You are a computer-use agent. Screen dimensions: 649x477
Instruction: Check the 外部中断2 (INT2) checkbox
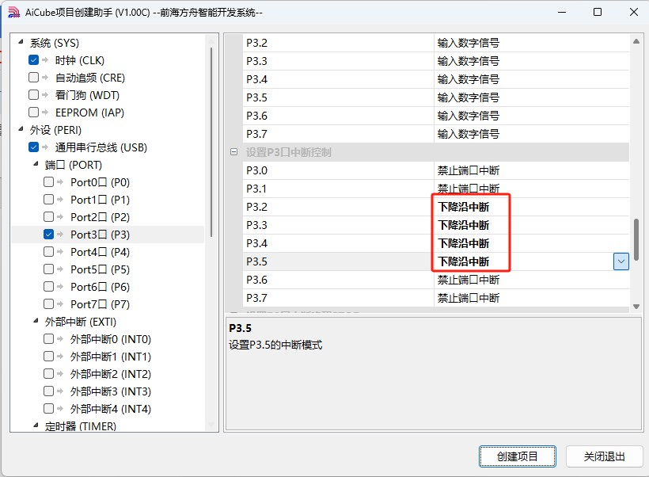click(48, 373)
